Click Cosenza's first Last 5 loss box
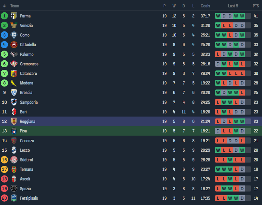Viewport: 262px width, 205px height. 218,141
